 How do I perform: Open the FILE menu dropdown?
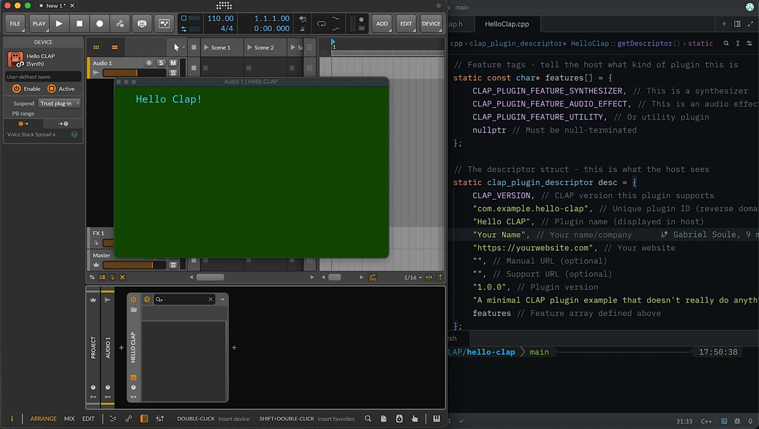pos(15,24)
